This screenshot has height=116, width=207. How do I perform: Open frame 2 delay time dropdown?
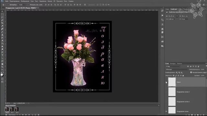pos(12,112)
